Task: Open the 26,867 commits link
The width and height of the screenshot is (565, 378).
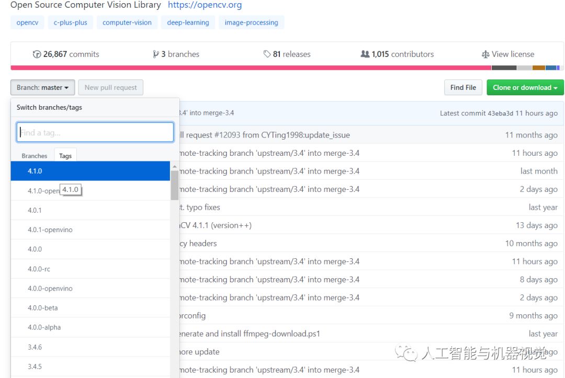Action: click(x=66, y=54)
